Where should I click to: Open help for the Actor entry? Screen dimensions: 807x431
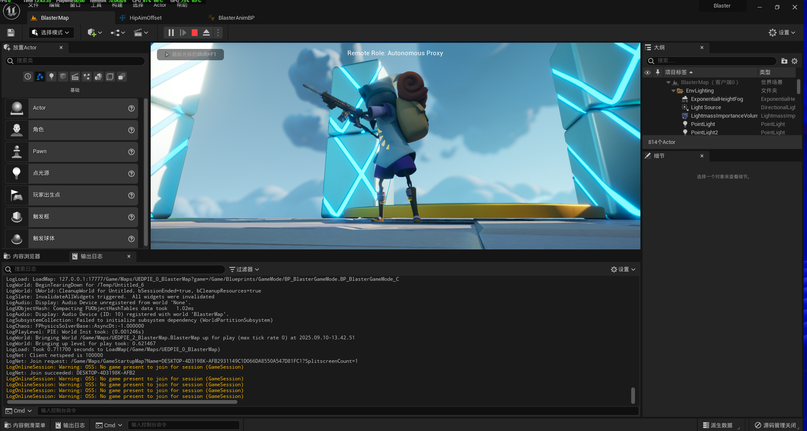(x=131, y=108)
